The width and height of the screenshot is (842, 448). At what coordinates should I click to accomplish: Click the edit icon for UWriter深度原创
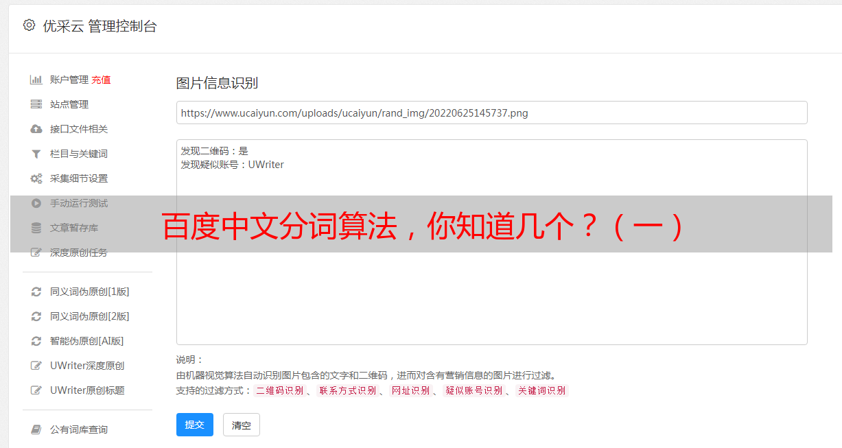(36, 366)
